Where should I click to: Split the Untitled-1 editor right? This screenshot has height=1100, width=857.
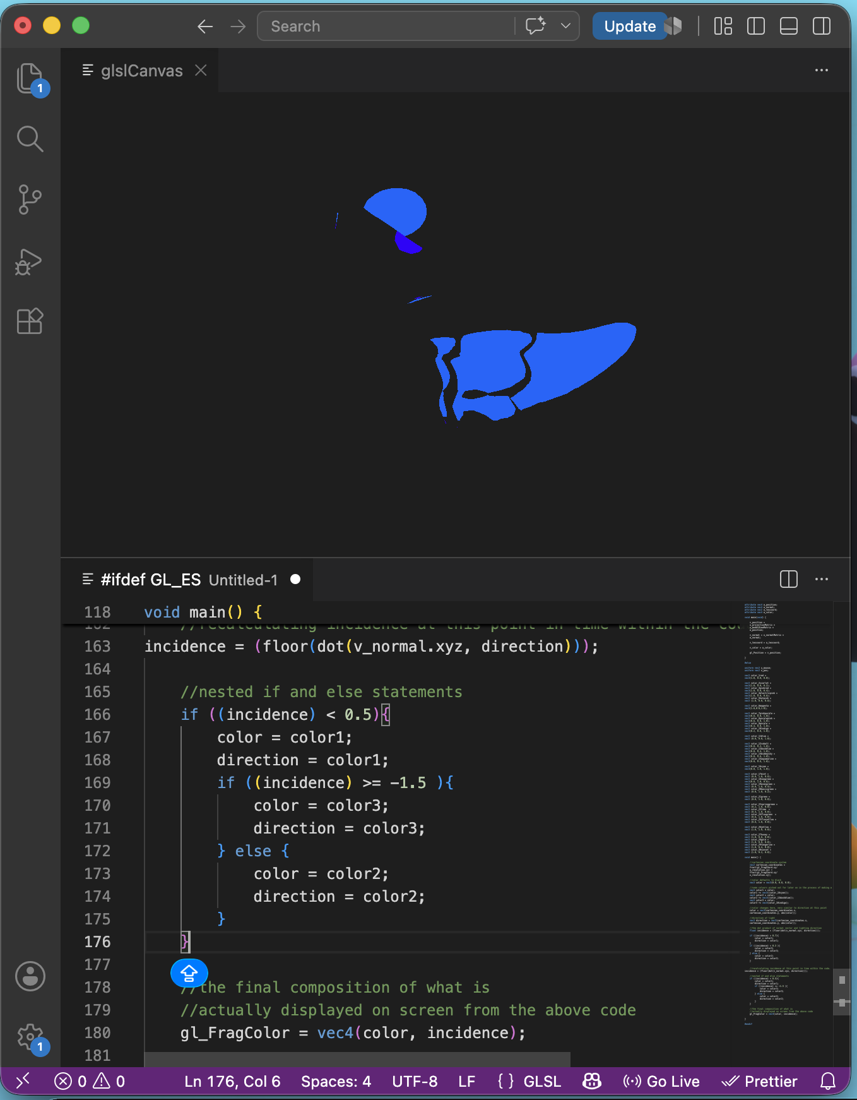click(x=789, y=580)
